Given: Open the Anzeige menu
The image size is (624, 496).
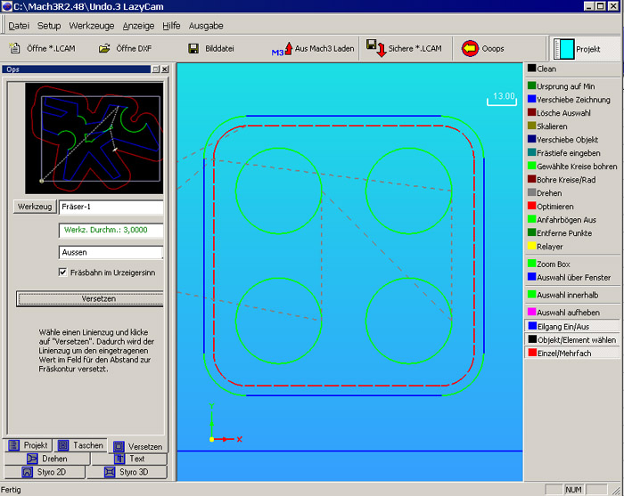Looking at the screenshot, I should click(138, 26).
